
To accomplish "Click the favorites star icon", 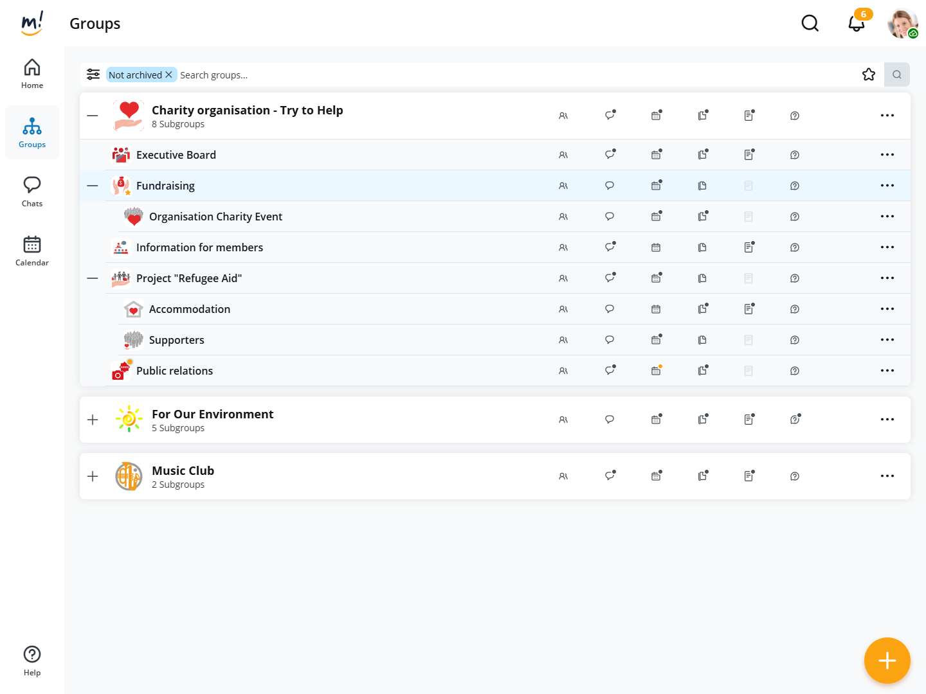I will (x=869, y=75).
